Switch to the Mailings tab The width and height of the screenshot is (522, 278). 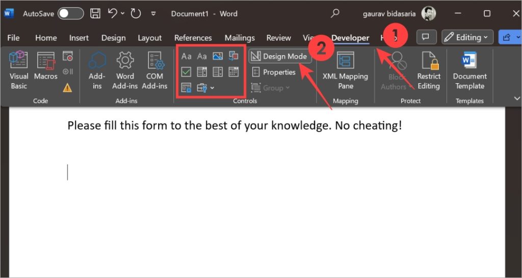coord(240,38)
